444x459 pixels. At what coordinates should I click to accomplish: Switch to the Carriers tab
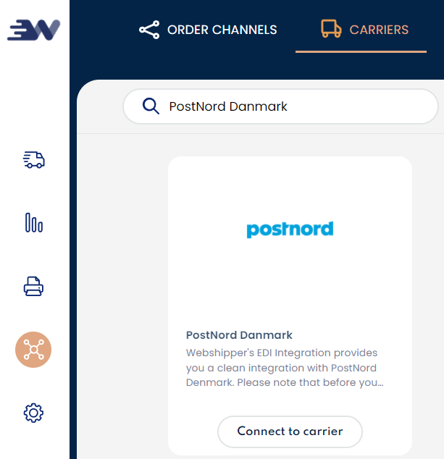pyautogui.click(x=364, y=29)
